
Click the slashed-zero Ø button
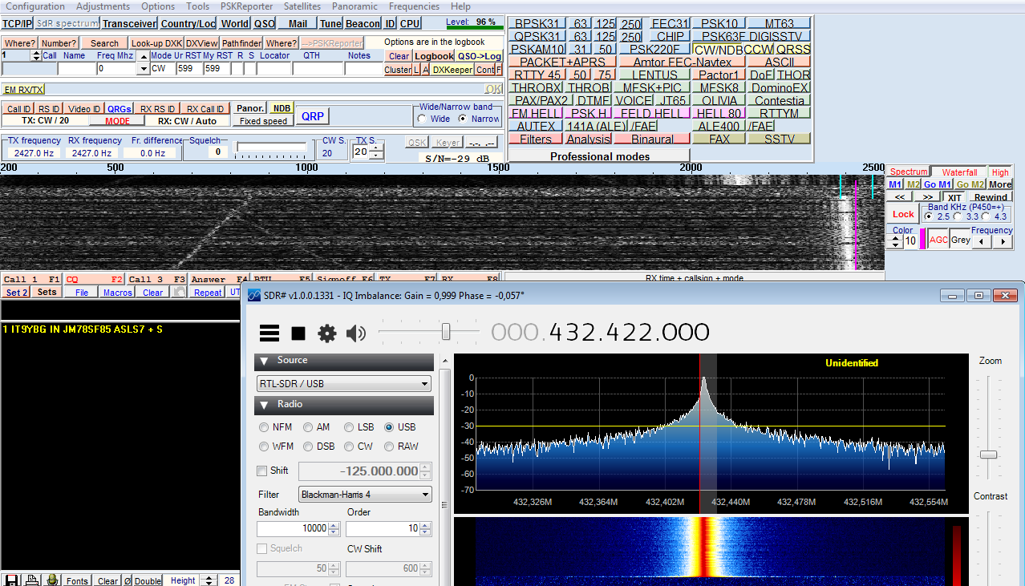click(x=127, y=580)
